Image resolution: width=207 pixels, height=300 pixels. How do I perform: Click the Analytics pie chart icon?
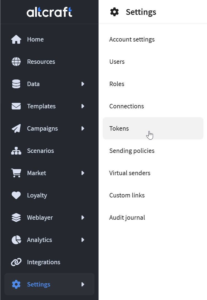pyautogui.click(x=16, y=240)
